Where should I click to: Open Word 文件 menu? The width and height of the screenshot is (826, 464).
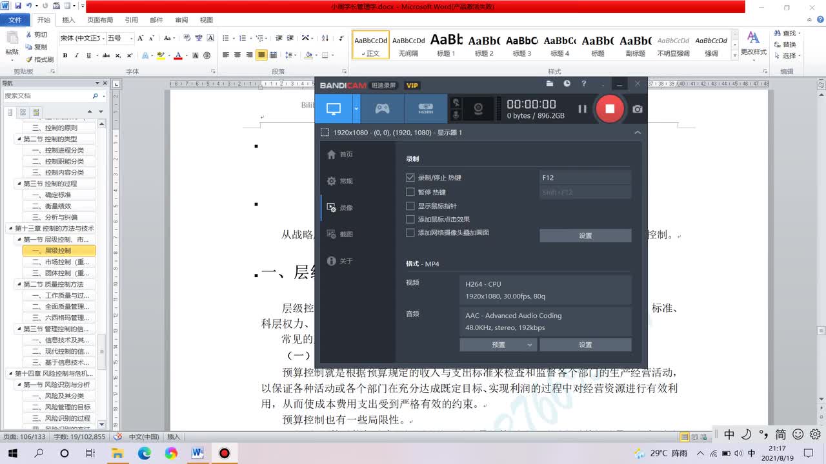click(x=14, y=20)
